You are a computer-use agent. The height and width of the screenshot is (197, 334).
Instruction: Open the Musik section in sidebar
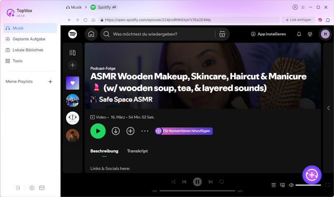(x=30, y=28)
